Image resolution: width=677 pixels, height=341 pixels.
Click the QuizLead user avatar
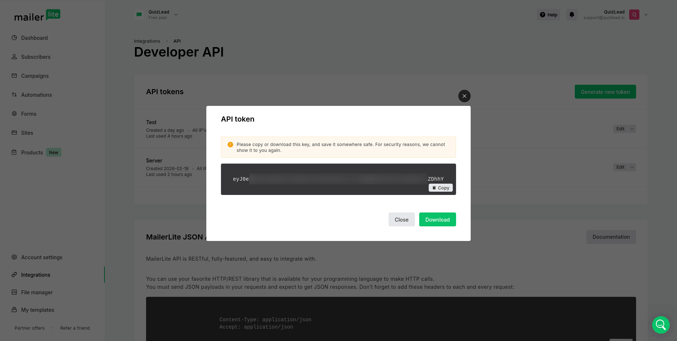[x=634, y=15]
